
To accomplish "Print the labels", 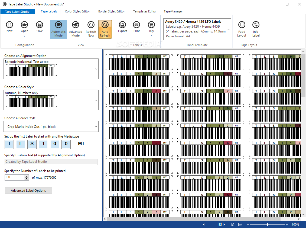I will coord(136,27).
